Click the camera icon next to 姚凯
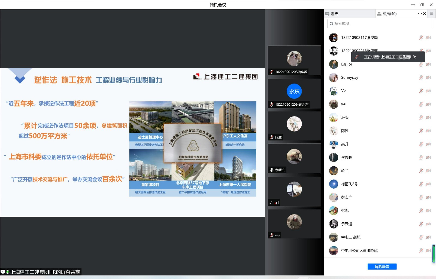 coord(428,211)
